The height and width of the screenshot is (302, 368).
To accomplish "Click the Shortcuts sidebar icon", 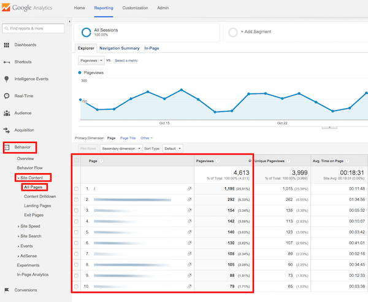I will pyautogui.click(x=6, y=62).
